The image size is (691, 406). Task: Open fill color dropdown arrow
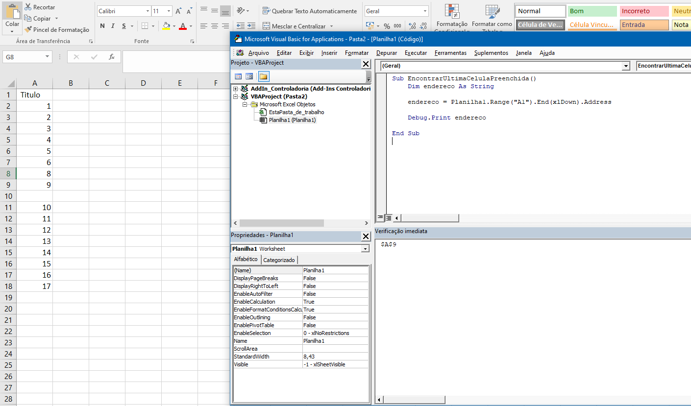(x=174, y=26)
